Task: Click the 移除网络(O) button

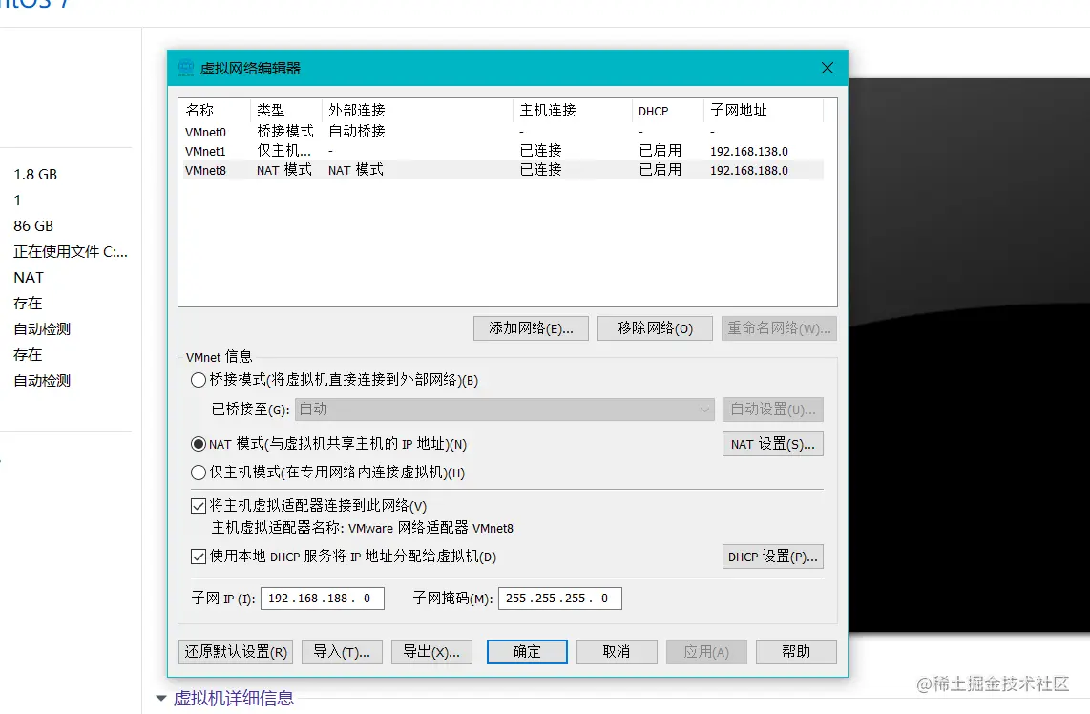Action: click(x=655, y=327)
